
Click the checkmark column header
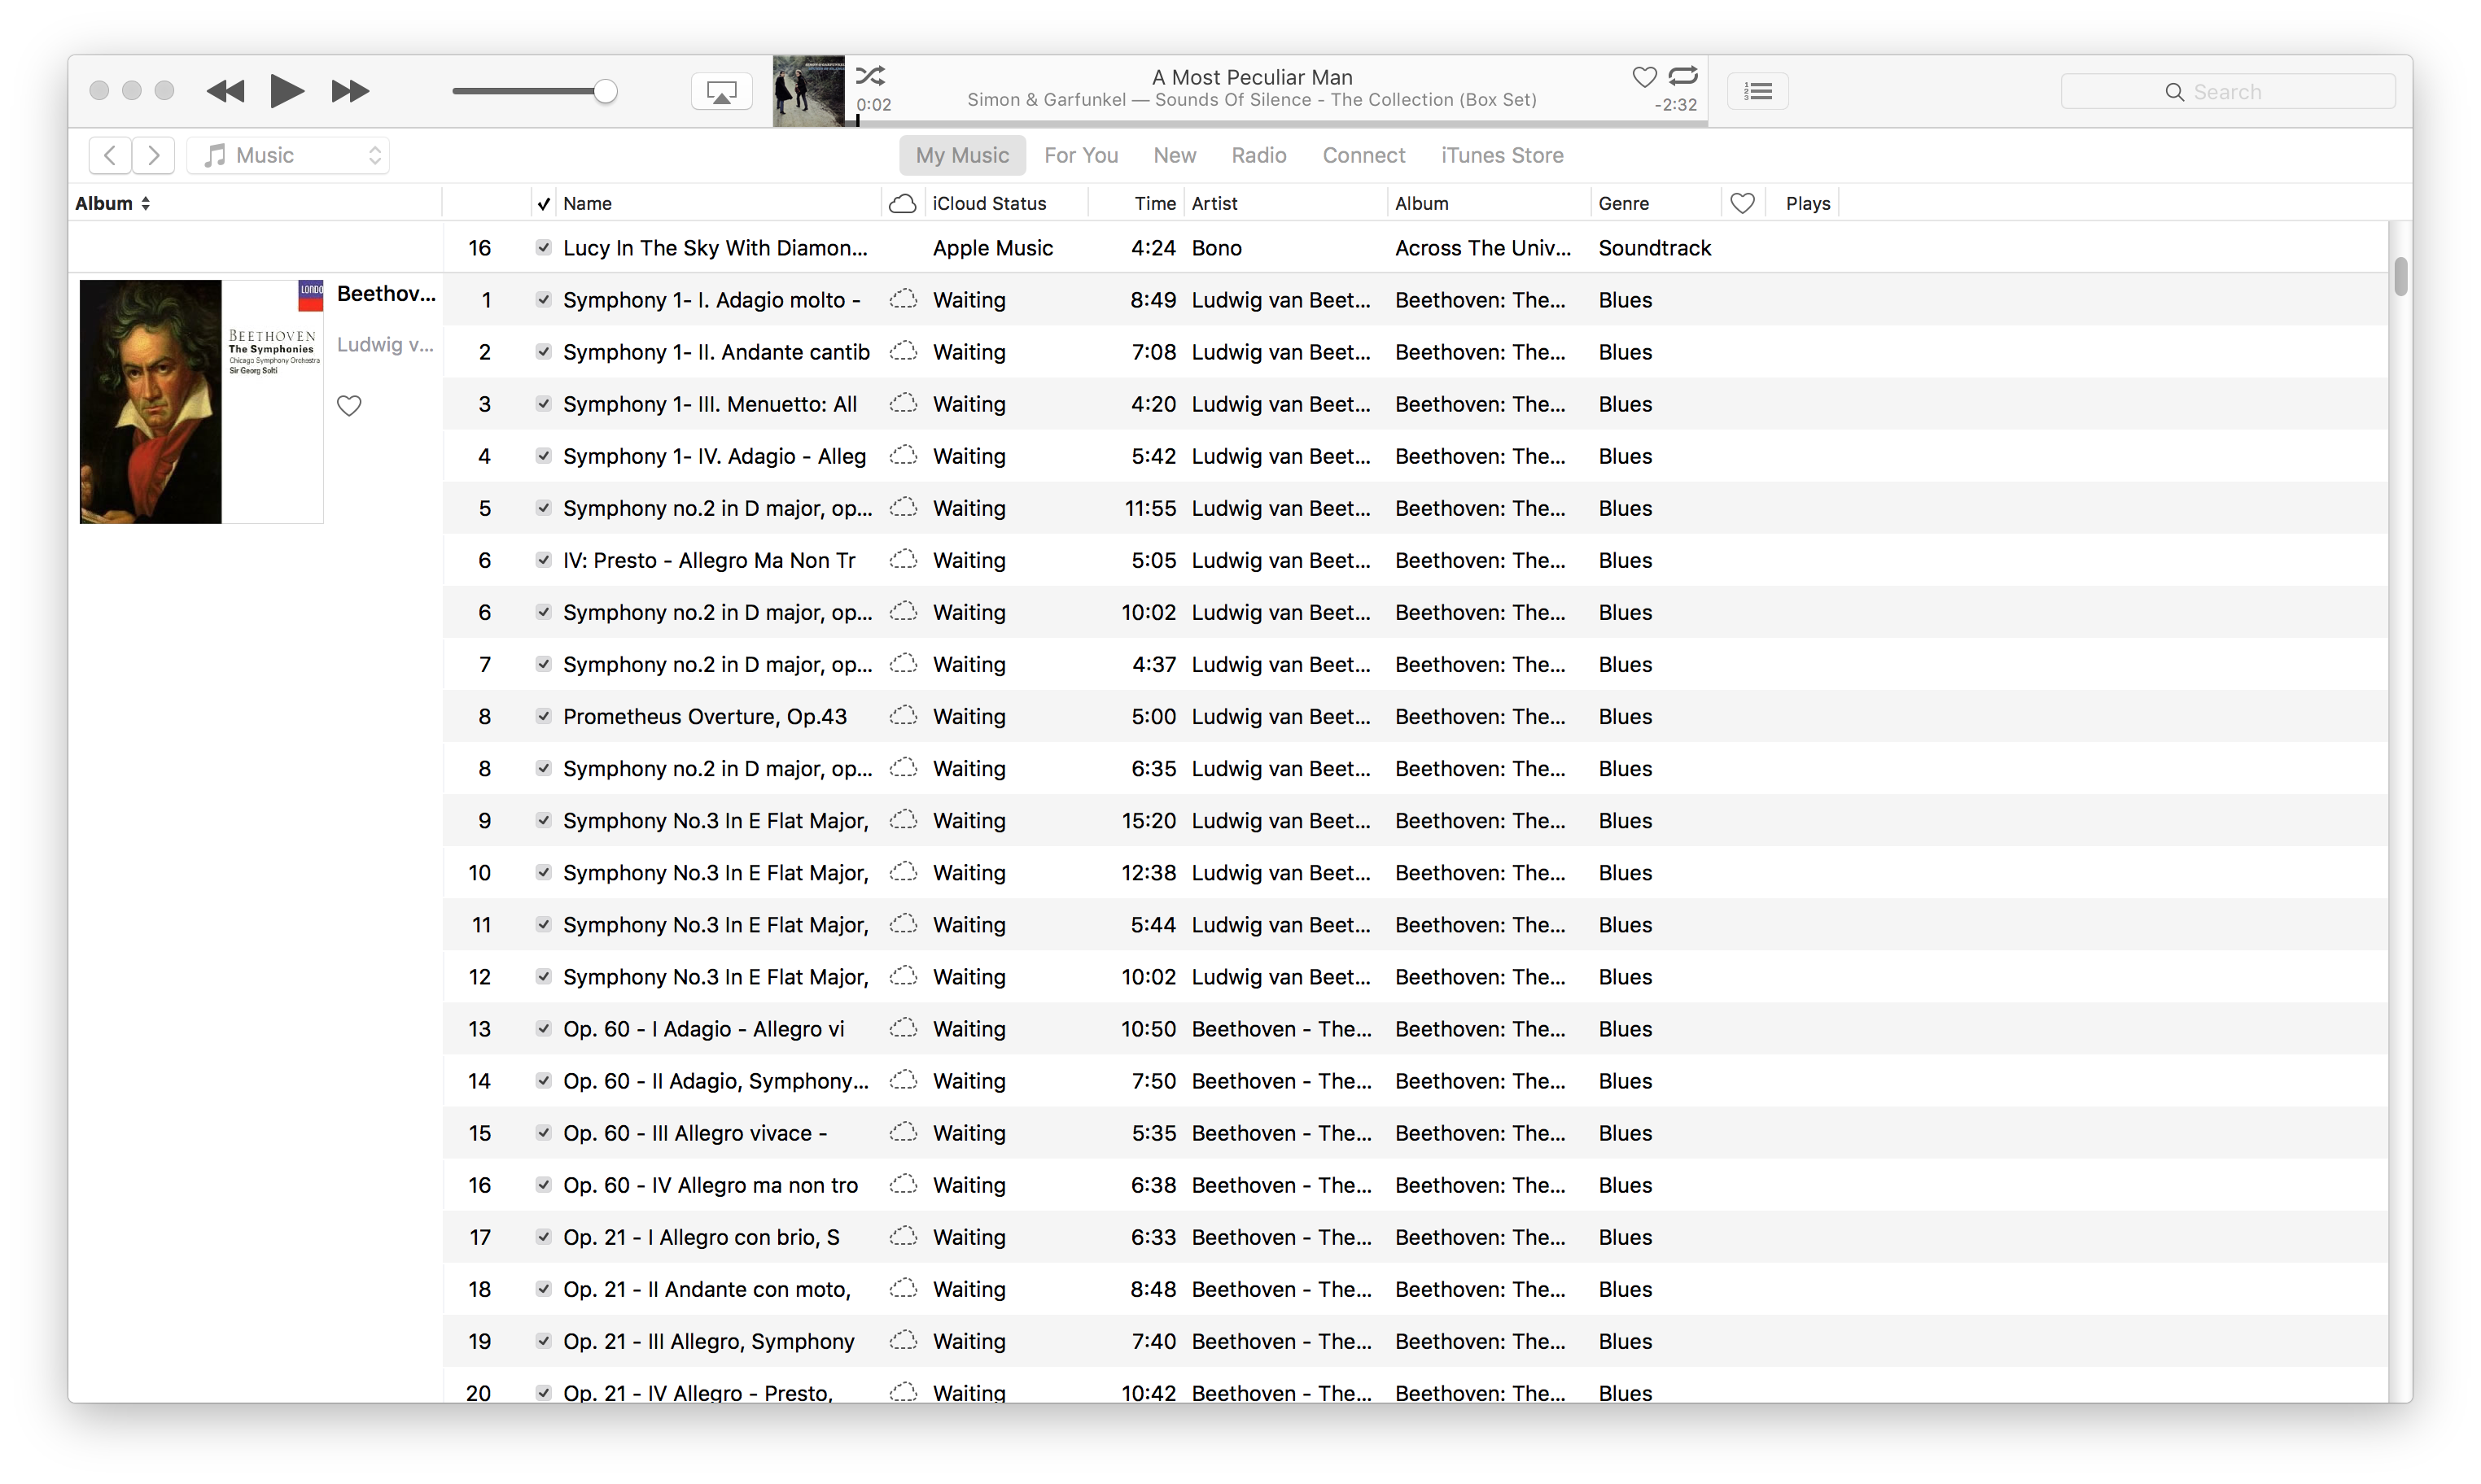click(x=543, y=203)
